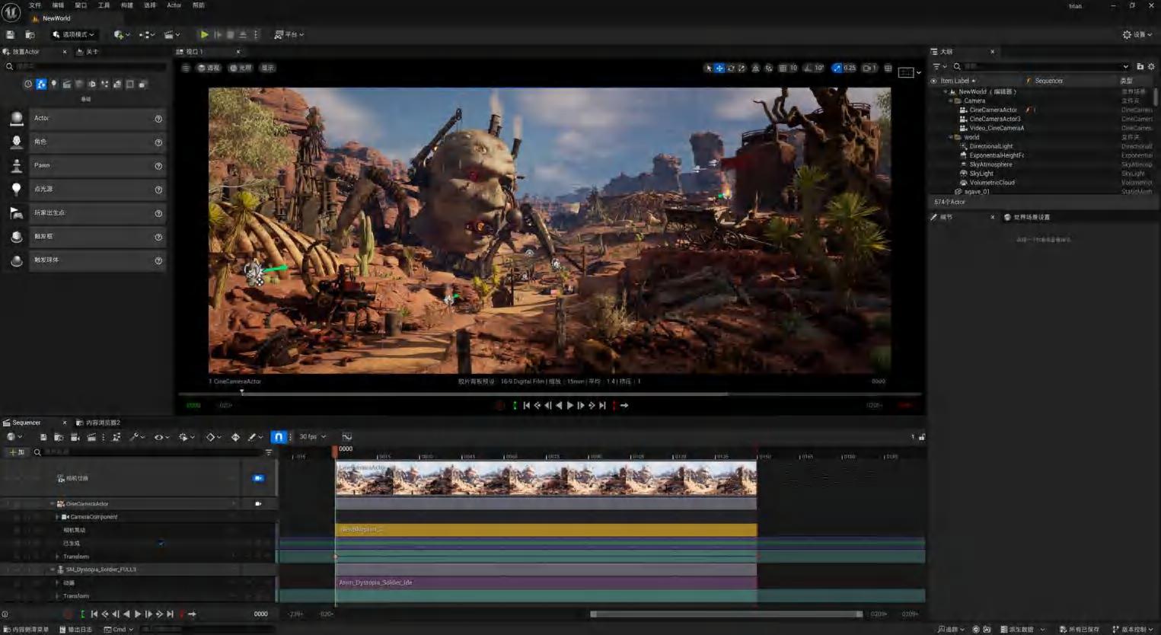Select SkyAtmosphere in the outliner
The height and width of the screenshot is (635, 1161).
(x=990, y=164)
